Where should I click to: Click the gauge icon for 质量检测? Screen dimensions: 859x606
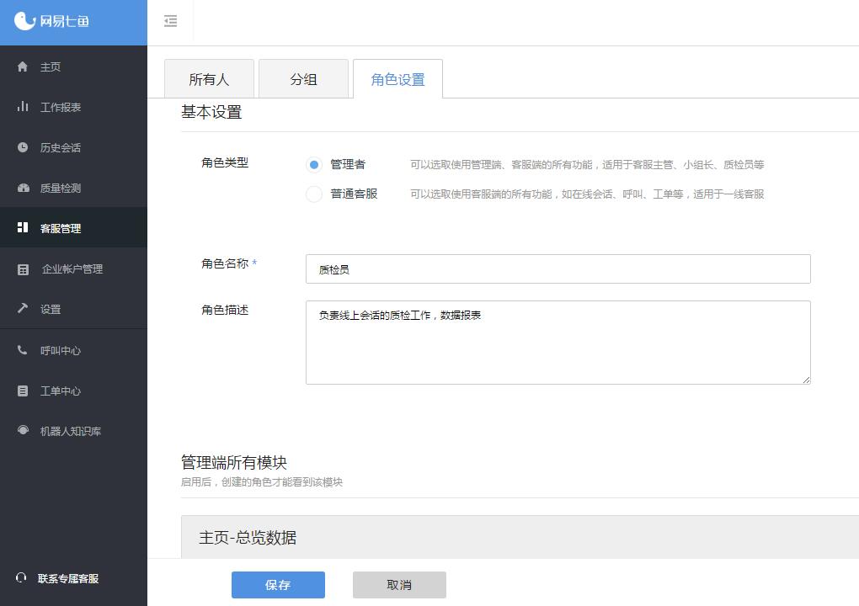tap(23, 188)
